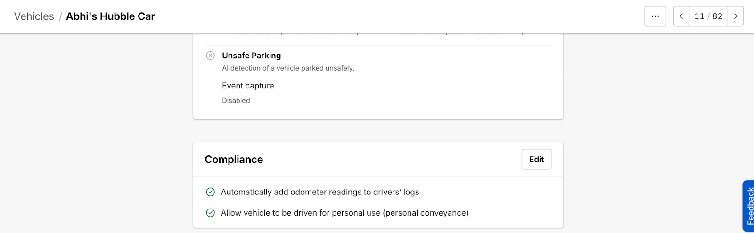754x233 pixels.
Task: Click the 11 / 82 record counter
Action: coord(708,16)
